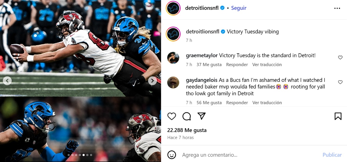The image size is (347, 162).
Task: Reply to graemetaylor's comment via Responder
Action: click(237, 65)
